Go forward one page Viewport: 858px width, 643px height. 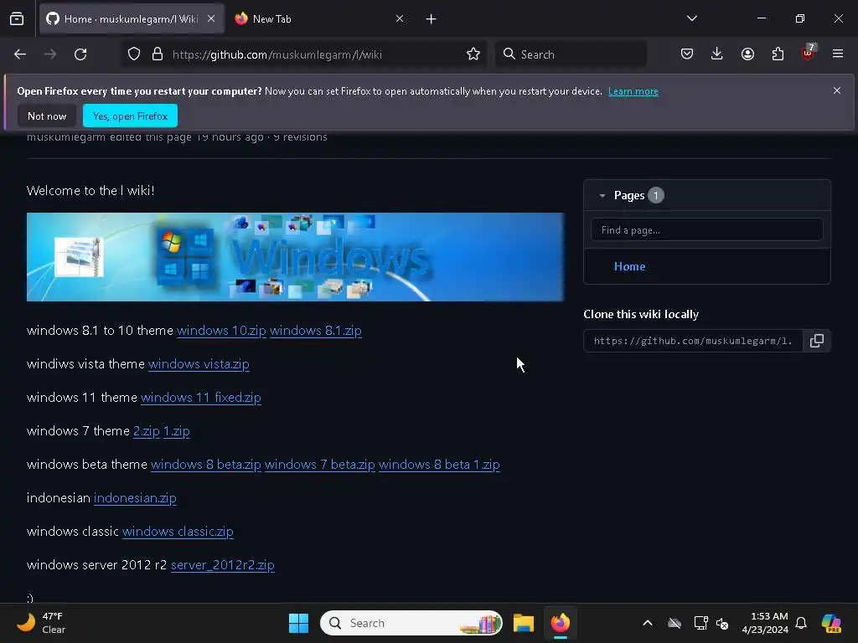click(50, 54)
